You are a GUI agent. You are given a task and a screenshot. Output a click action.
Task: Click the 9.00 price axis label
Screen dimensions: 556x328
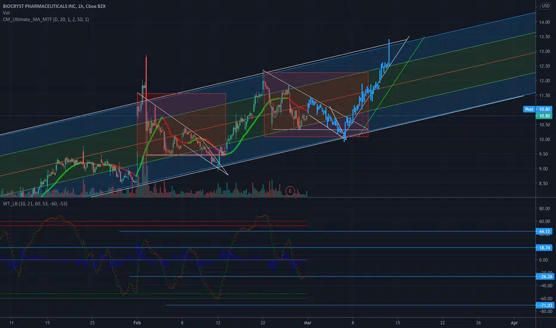click(545, 169)
